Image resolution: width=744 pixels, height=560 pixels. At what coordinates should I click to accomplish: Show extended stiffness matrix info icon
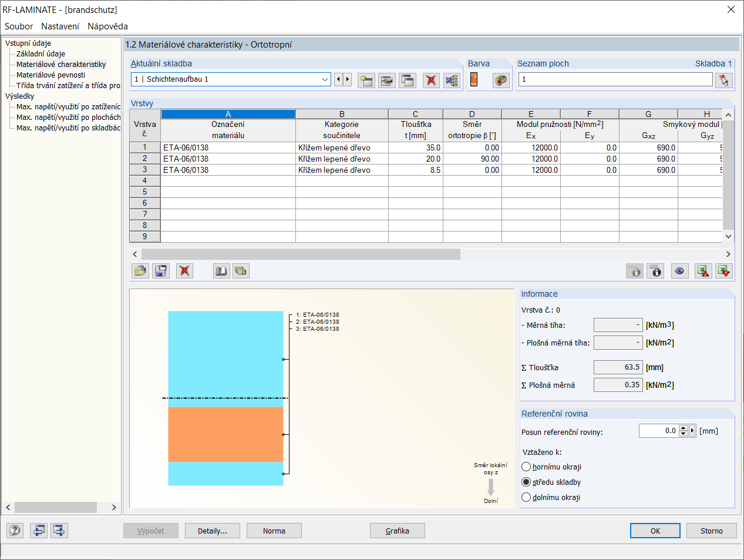(x=655, y=271)
